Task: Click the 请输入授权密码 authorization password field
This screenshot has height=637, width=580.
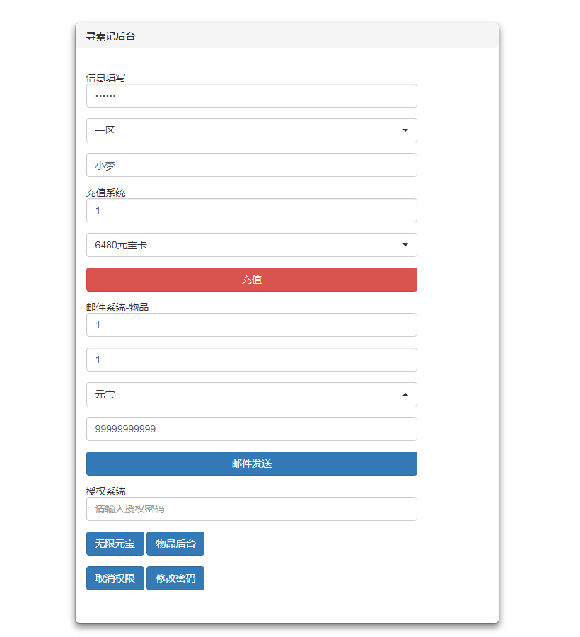Action: click(x=251, y=509)
